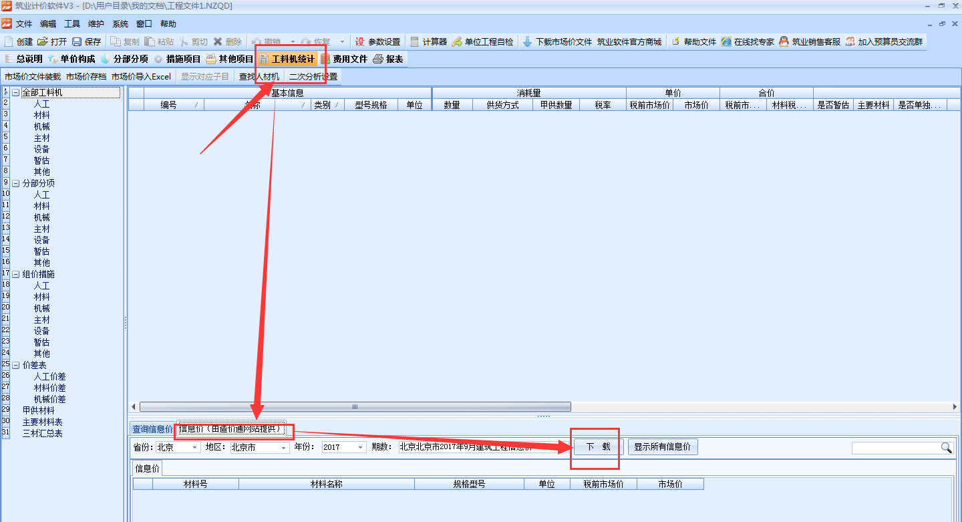The width and height of the screenshot is (962, 522).
Task: Switch to 查询信息价 tab
Action: point(152,429)
